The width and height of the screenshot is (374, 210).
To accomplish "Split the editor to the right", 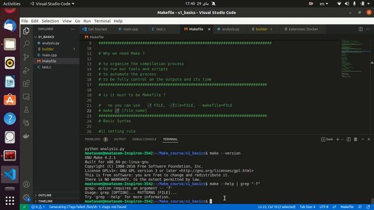I will (x=361, y=29).
